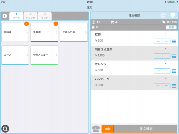Open options menu icon for 紅茶
The width and height of the screenshot is (179, 134).
click(174, 41)
